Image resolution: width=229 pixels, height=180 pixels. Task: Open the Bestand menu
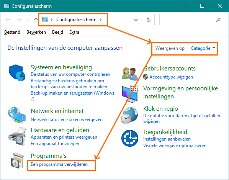tap(12, 32)
